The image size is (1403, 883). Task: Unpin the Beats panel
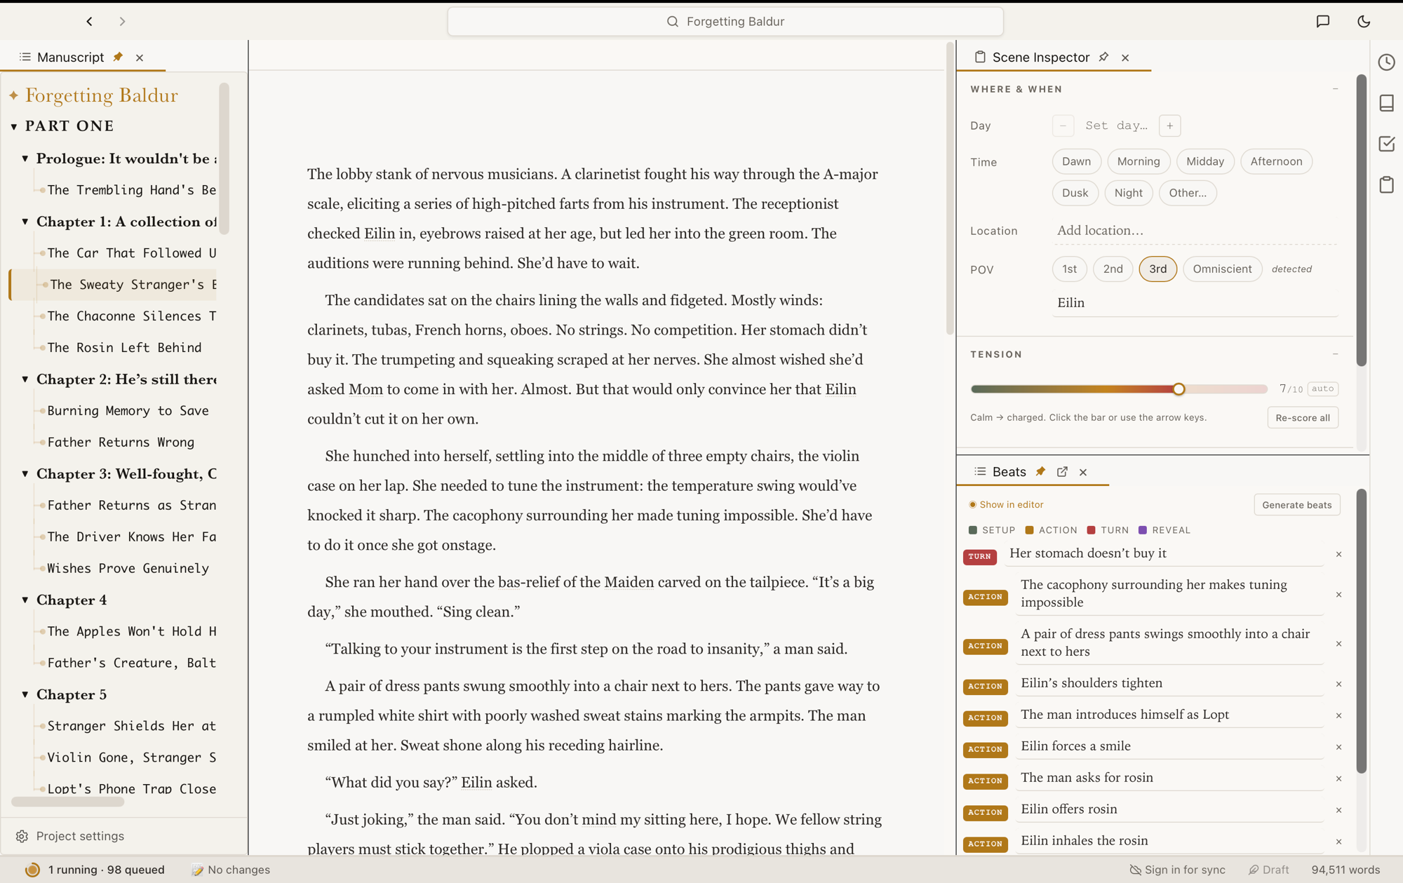[x=1040, y=471]
